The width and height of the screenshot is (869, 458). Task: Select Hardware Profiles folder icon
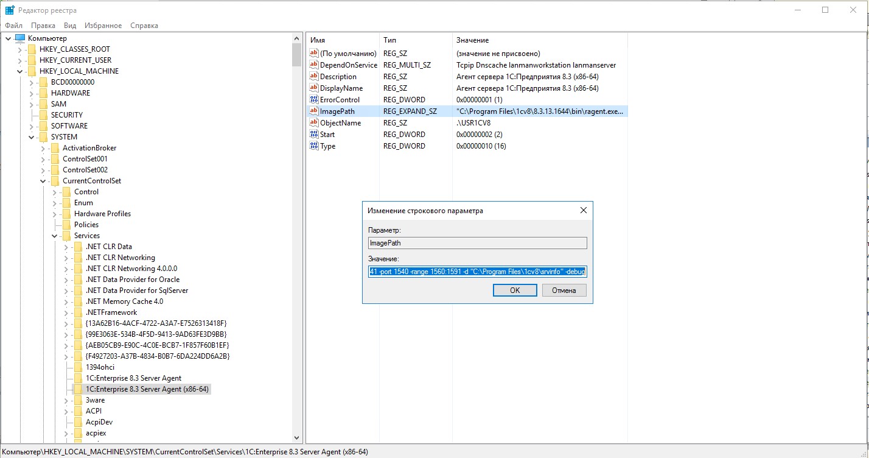point(66,214)
